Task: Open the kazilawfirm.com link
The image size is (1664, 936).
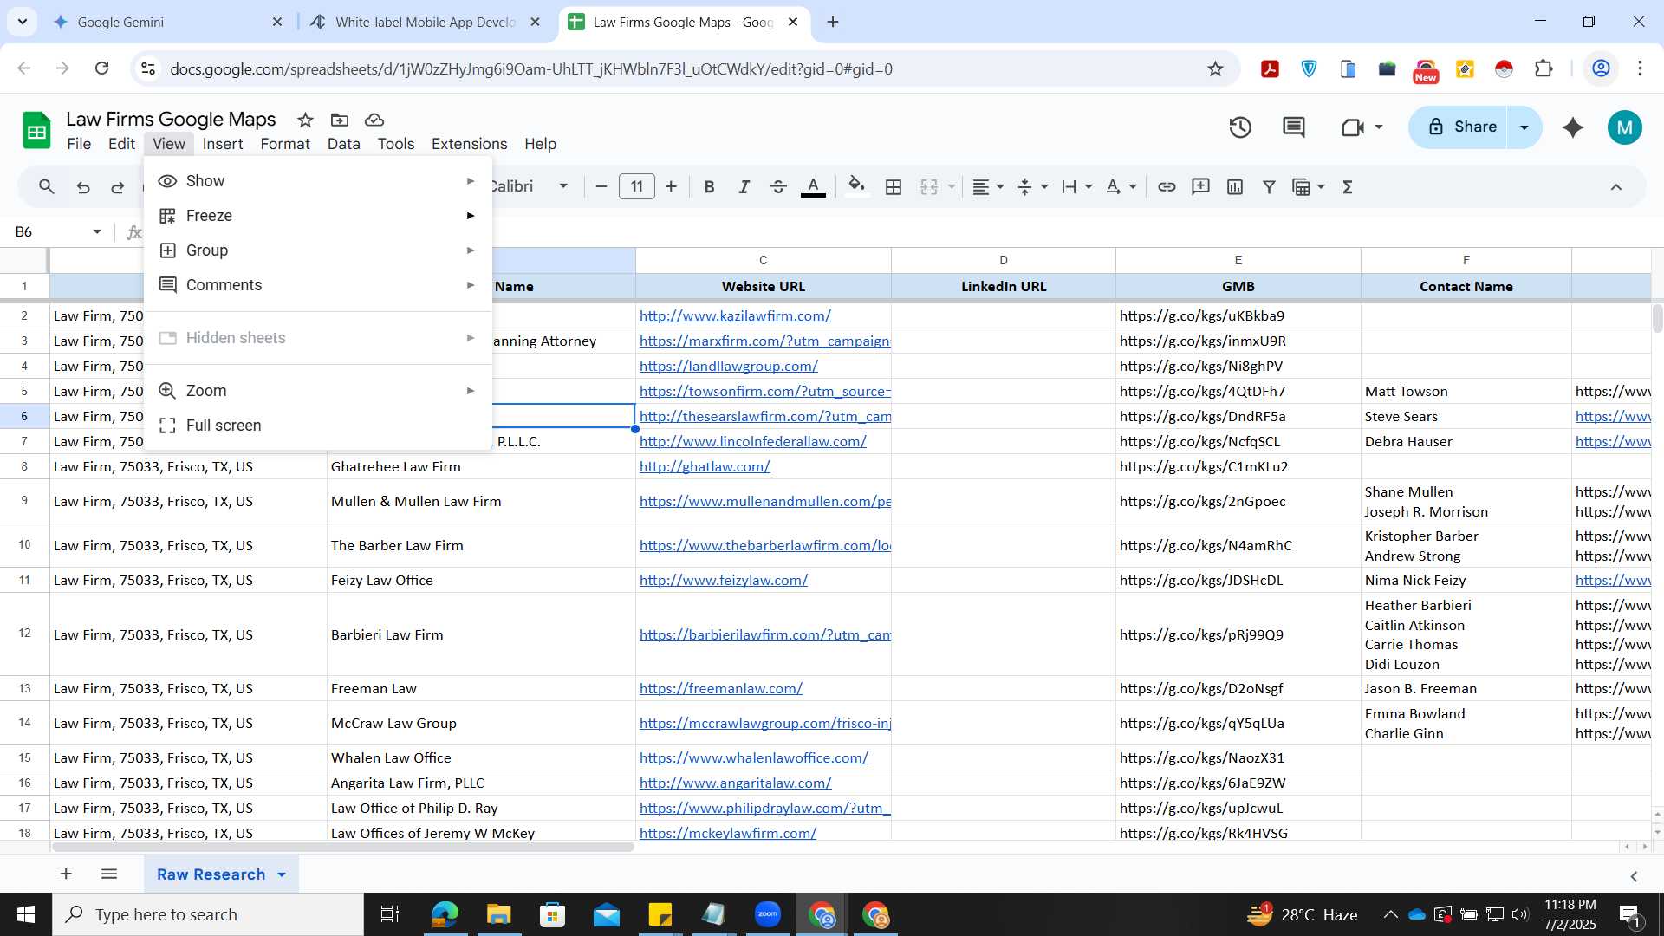Action: click(x=735, y=315)
